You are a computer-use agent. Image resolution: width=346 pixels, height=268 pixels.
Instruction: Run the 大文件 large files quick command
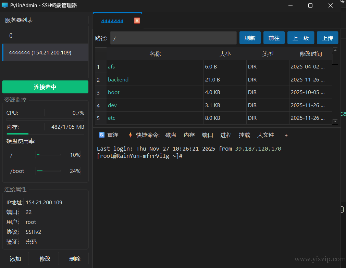[x=265, y=135]
